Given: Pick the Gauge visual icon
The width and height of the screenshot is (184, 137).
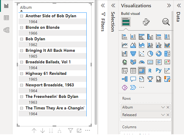Looking at the screenshot, I should (141, 62).
